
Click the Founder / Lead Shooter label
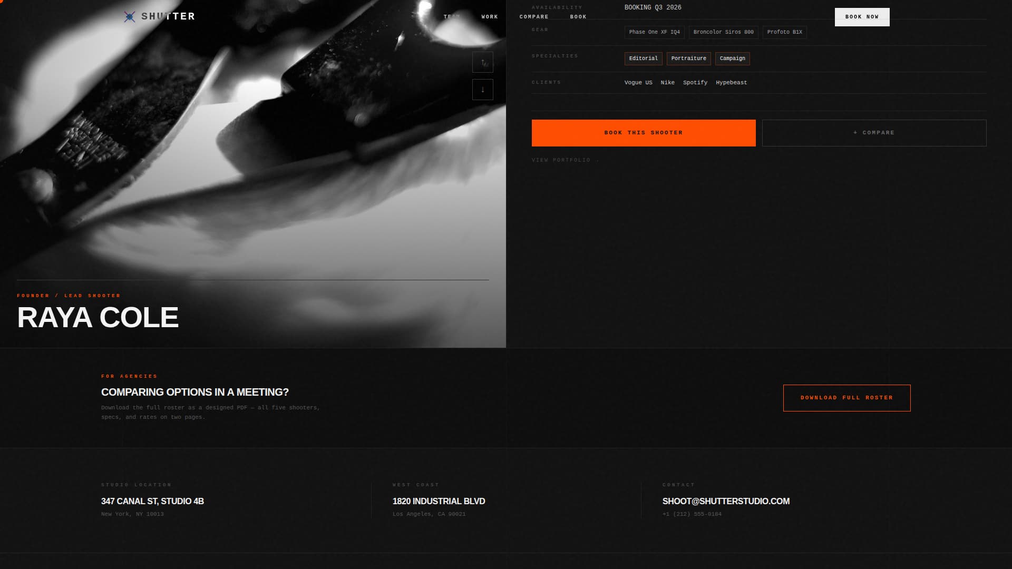coord(69,296)
